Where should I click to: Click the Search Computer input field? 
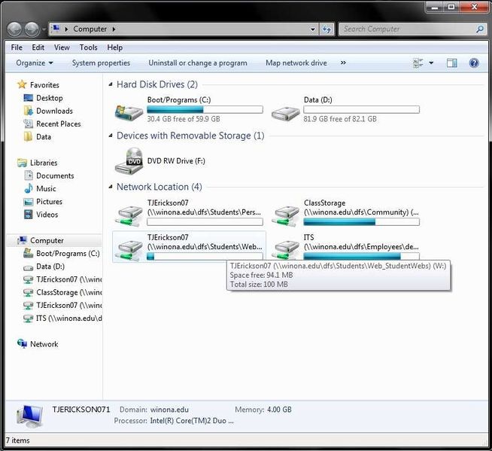point(406,29)
